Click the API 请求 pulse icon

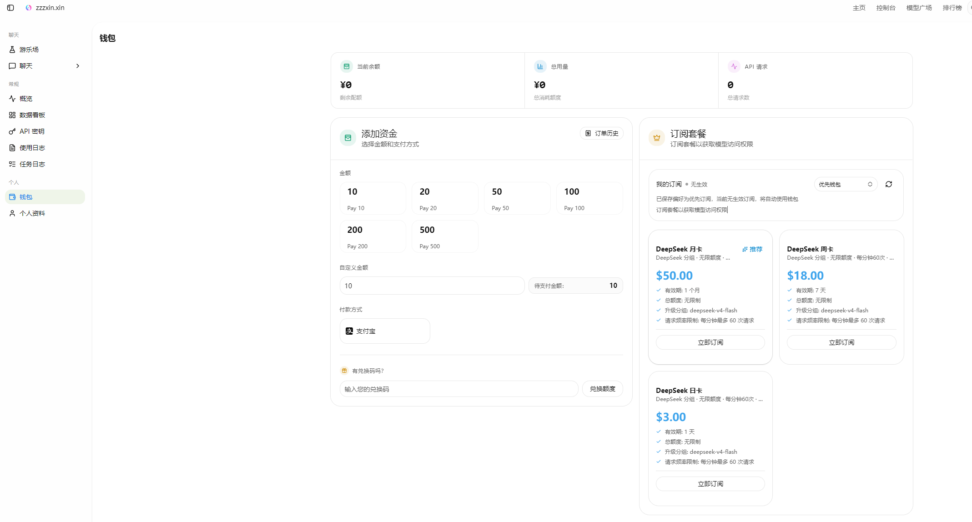(734, 66)
